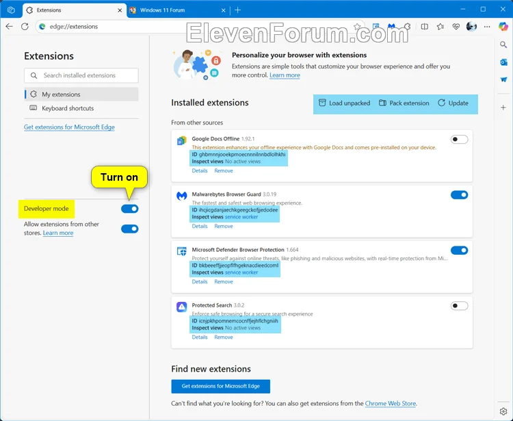Select My extensions in sidebar
This screenshot has width=513, height=421.
(81, 94)
